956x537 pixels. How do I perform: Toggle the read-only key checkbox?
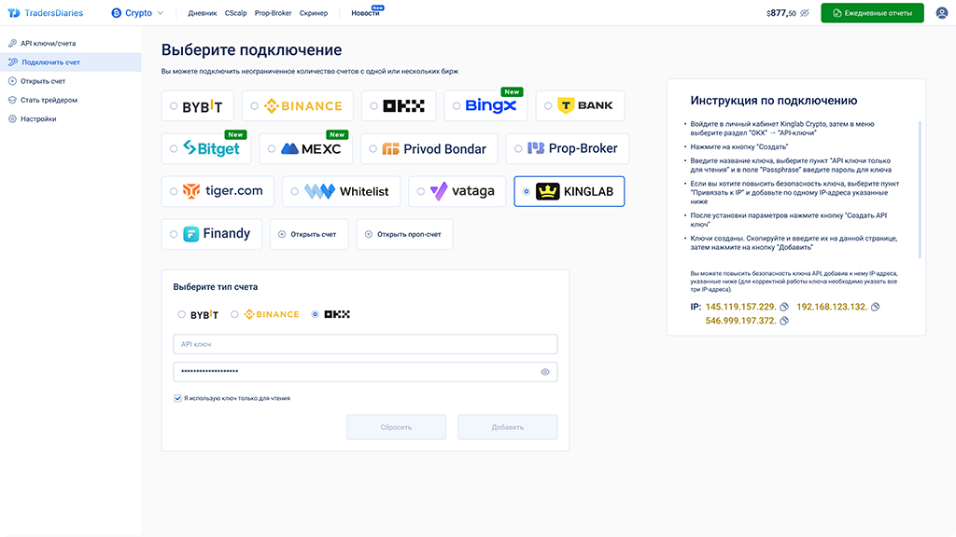[177, 398]
